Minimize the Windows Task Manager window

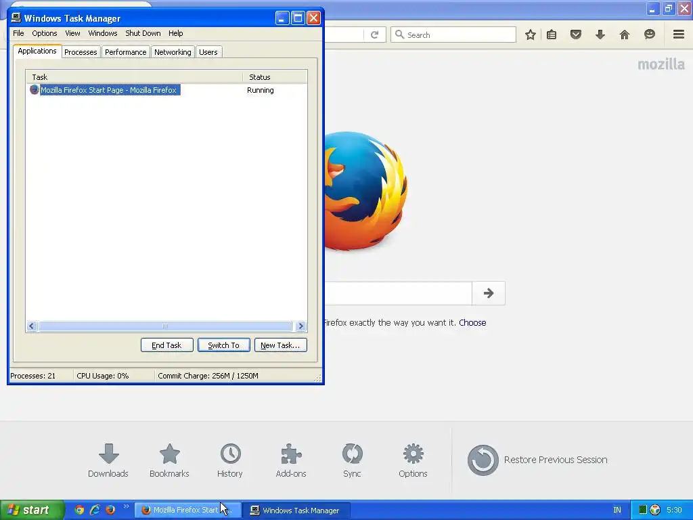pyautogui.click(x=282, y=18)
